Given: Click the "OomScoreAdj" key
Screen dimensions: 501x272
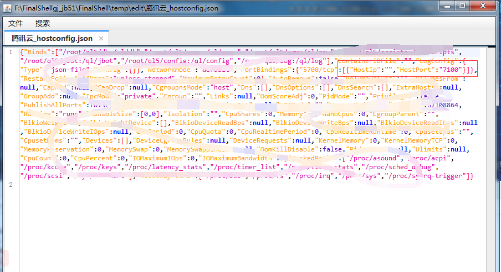Looking at the screenshot, I should 282,96.
